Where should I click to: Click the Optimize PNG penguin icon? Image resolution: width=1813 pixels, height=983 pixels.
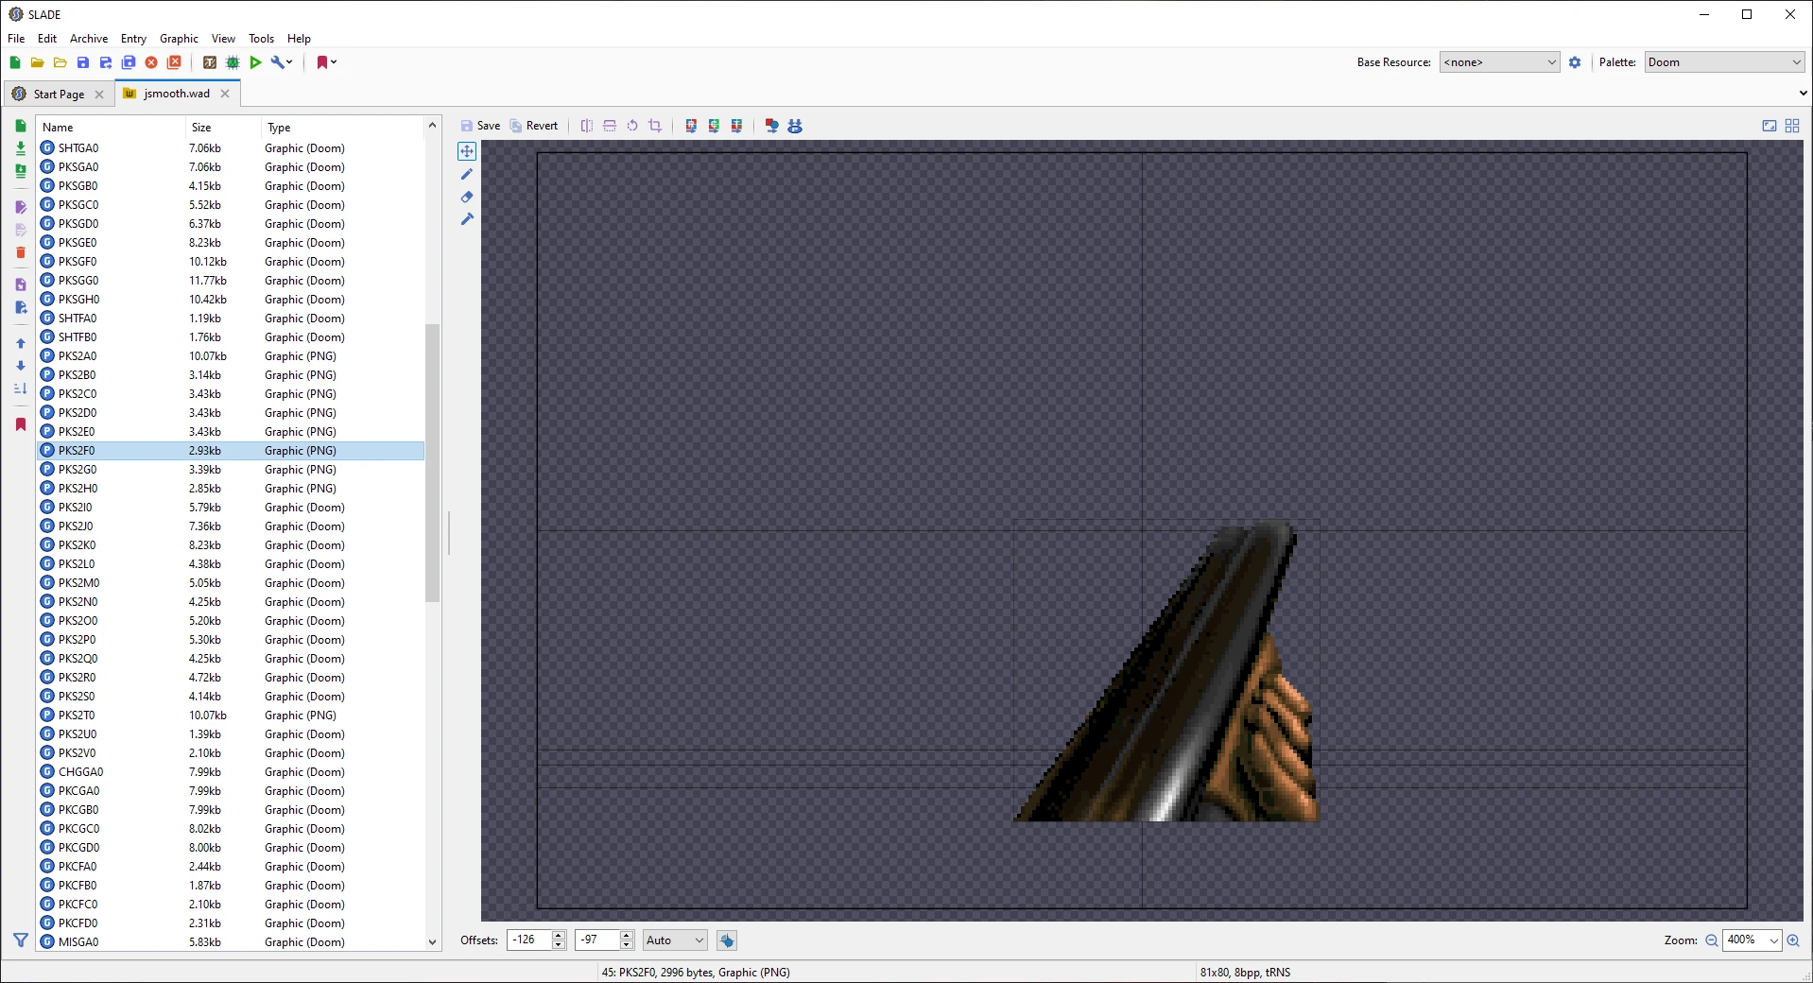pyautogui.click(x=795, y=126)
